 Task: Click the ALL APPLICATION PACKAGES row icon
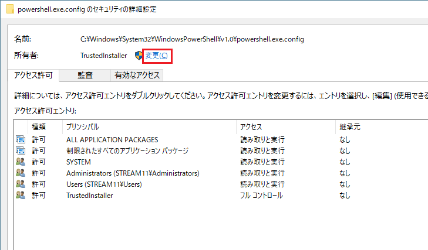21,140
